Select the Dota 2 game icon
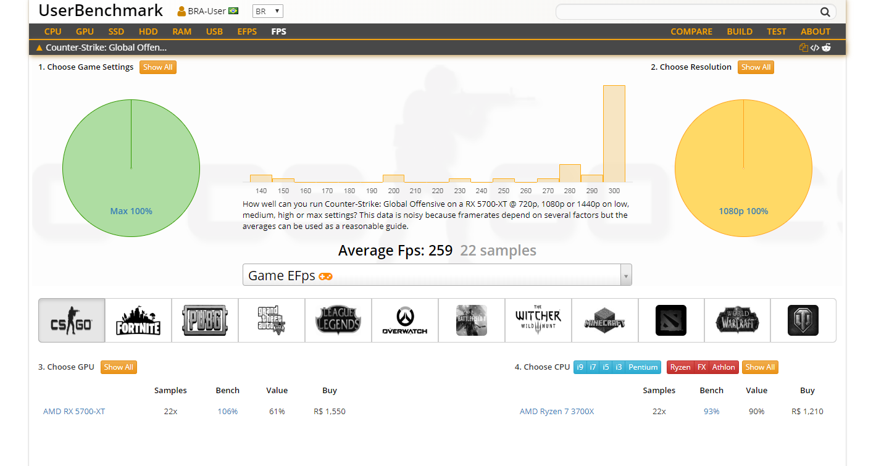 [x=671, y=320]
